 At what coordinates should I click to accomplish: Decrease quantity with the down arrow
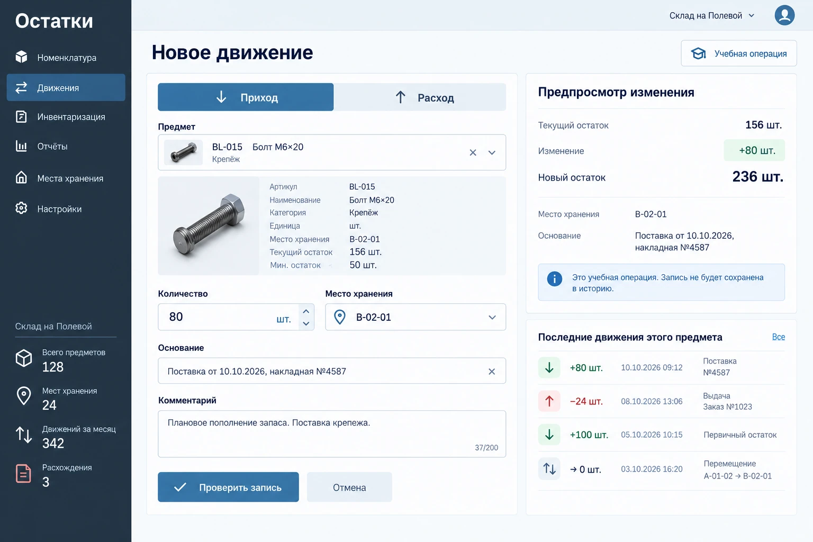pyautogui.click(x=306, y=323)
